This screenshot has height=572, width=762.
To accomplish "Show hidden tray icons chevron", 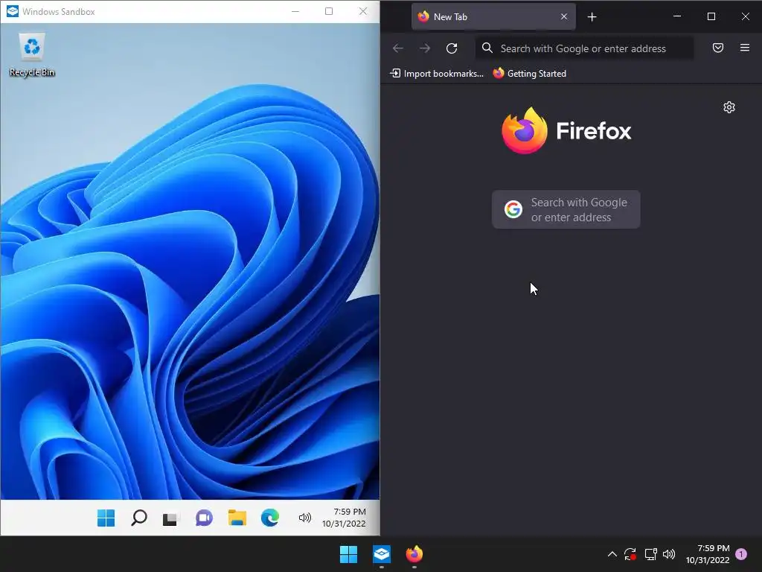I will point(612,554).
